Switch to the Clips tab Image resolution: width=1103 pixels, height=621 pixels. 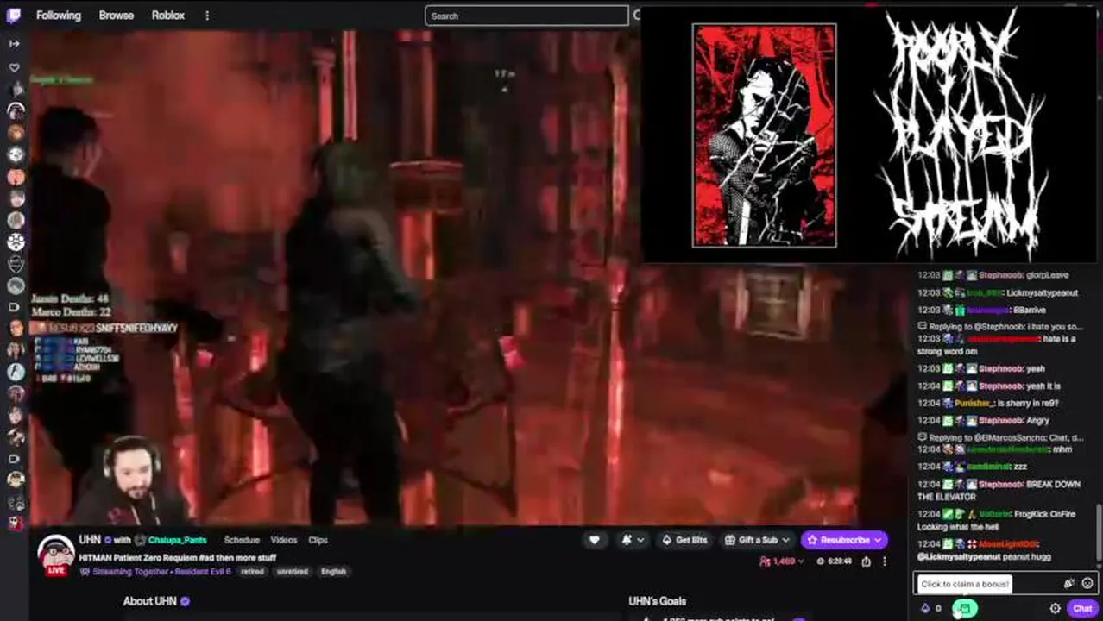[318, 540]
